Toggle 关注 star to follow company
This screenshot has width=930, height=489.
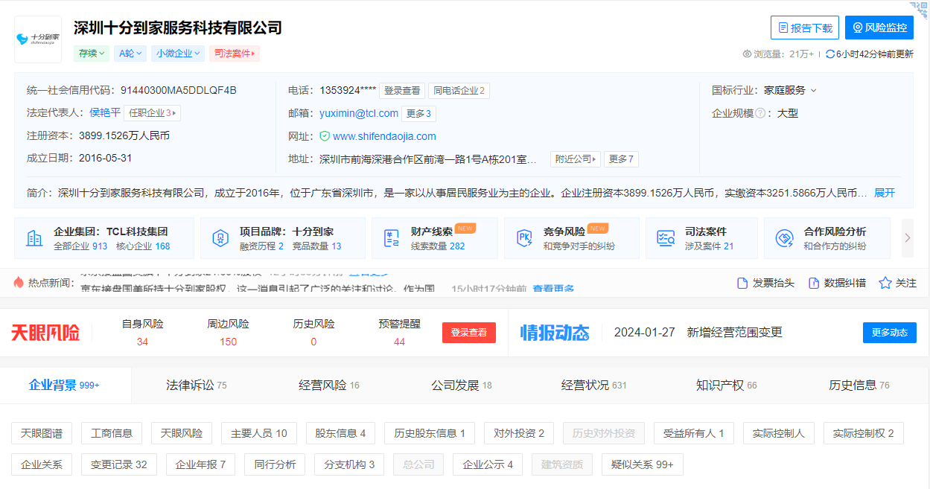tap(885, 283)
